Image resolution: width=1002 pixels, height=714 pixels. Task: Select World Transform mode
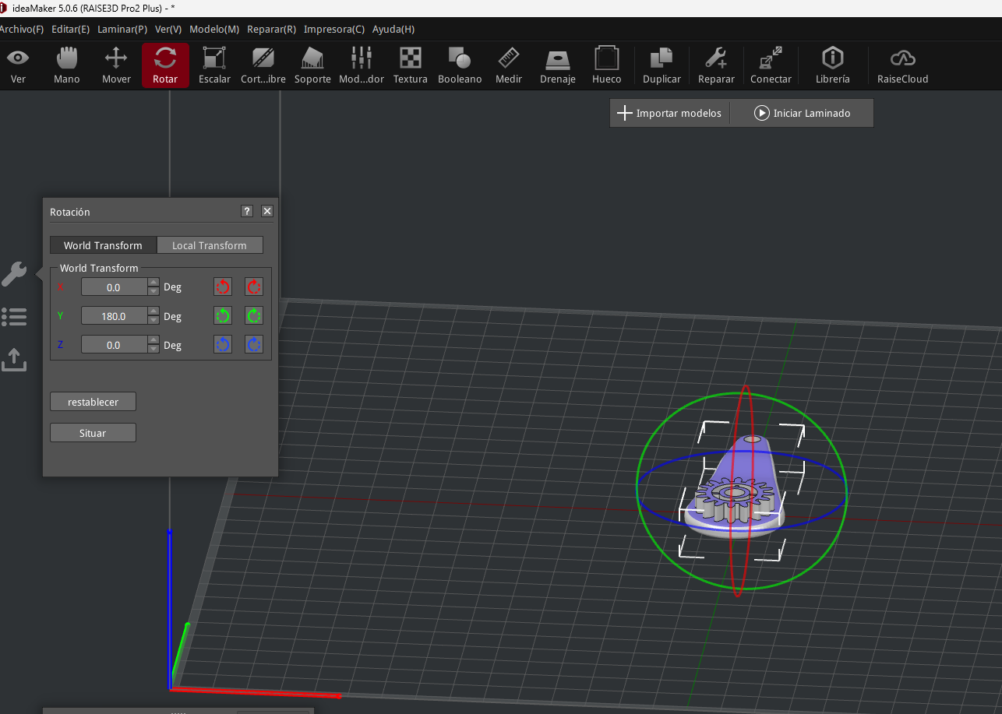coord(103,245)
